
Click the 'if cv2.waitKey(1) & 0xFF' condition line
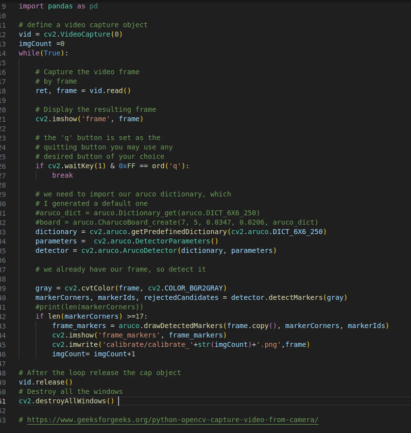pos(112,166)
